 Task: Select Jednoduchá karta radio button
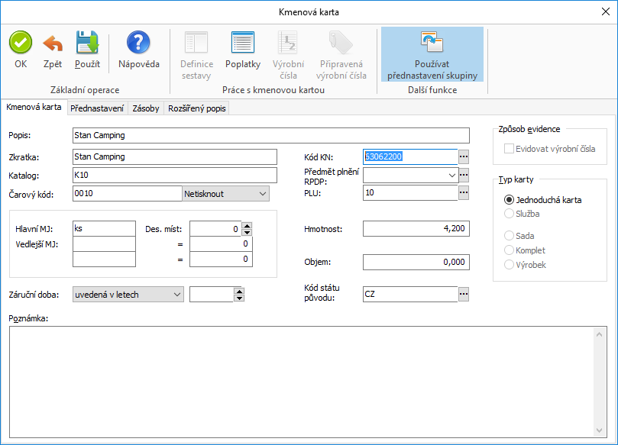pos(510,200)
